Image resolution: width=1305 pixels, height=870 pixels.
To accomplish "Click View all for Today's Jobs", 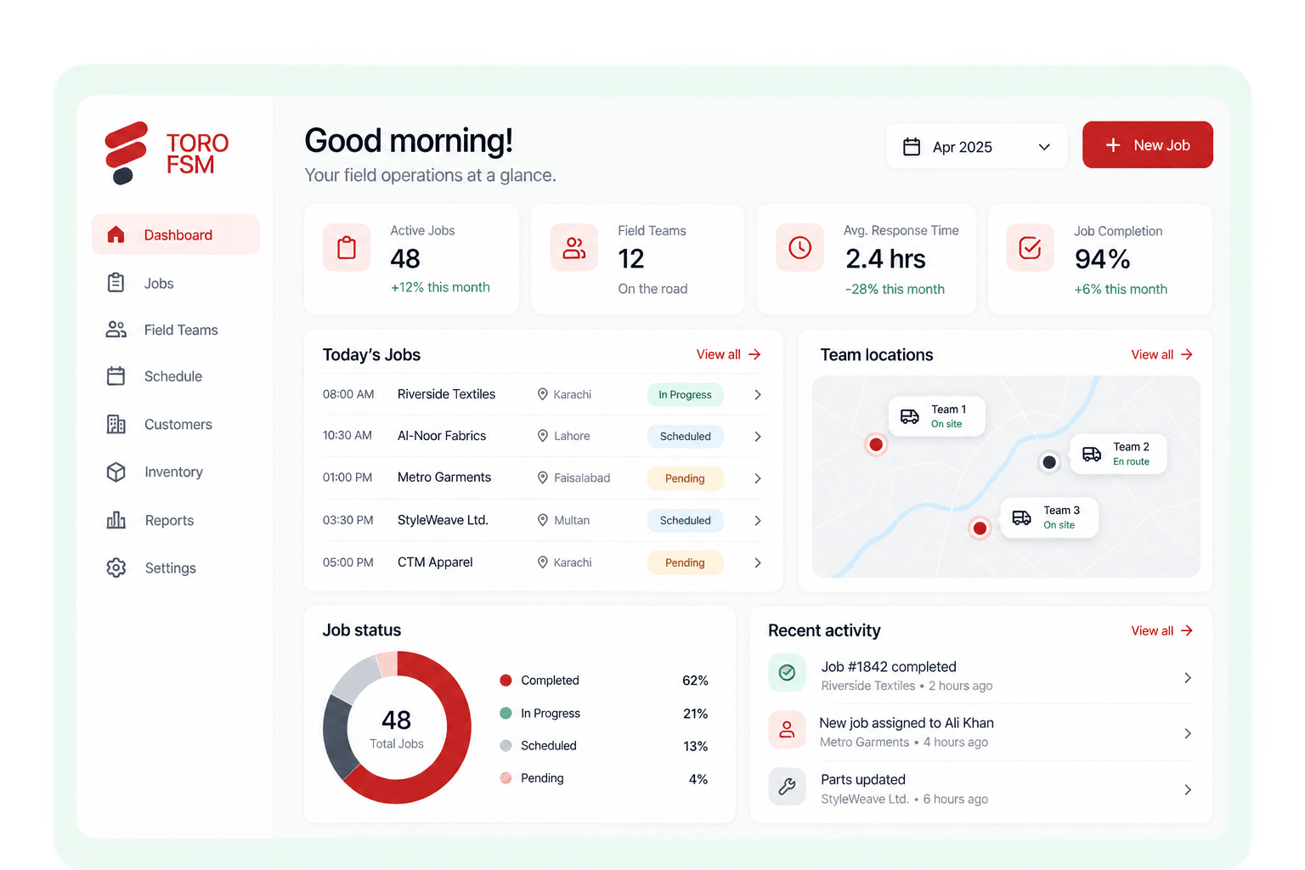I will (x=728, y=354).
